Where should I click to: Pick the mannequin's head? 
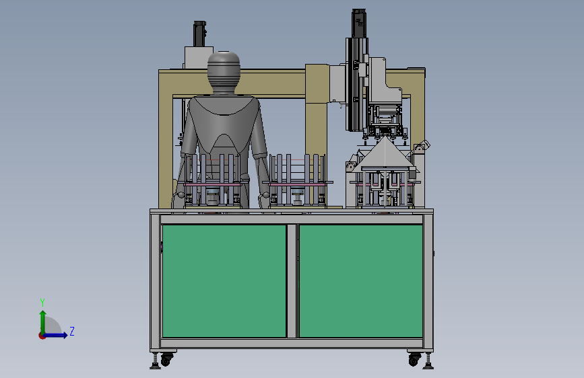(224, 72)
